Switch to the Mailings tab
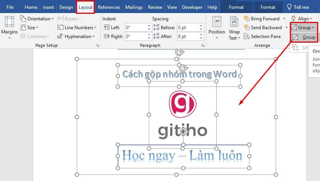The image size is (320, 181). pyautogui.click(x=134, y=7)
